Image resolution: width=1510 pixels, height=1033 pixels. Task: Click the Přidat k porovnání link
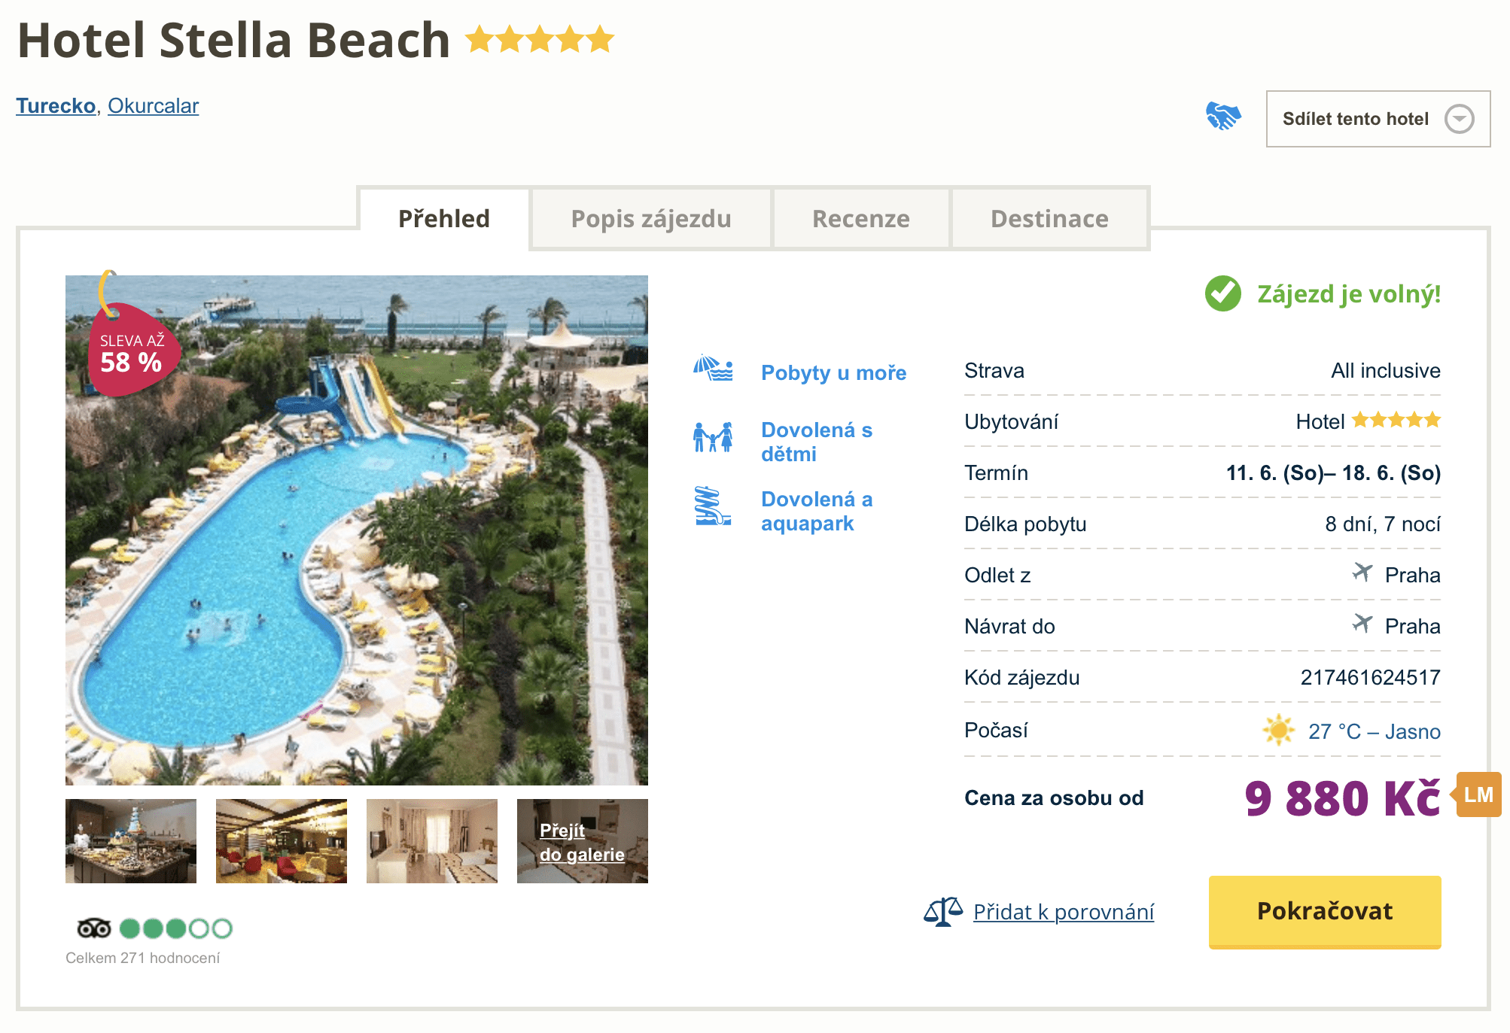[x=1063, y=912]
